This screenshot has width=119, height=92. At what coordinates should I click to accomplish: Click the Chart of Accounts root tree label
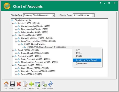[23, 20]
